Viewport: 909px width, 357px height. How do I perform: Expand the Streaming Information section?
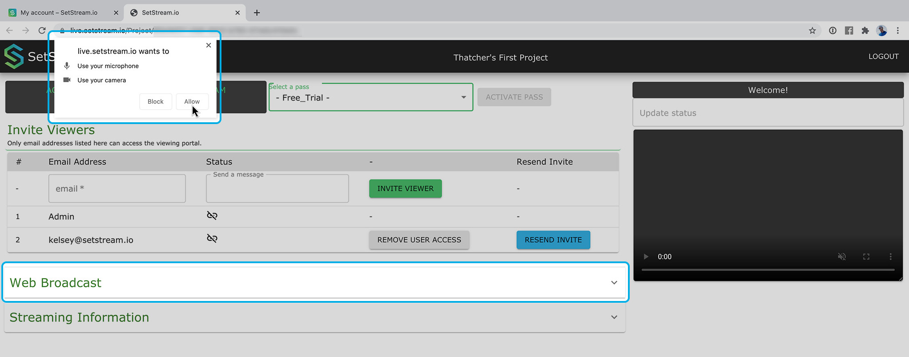point(315,317)
